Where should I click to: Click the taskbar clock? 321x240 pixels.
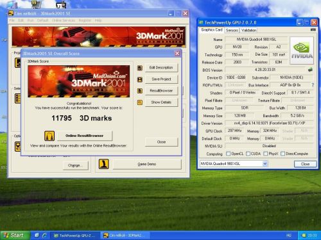pyautogui.click(x=312, y=236)
